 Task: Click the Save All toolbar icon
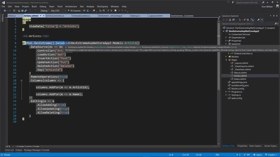point(25,10)
